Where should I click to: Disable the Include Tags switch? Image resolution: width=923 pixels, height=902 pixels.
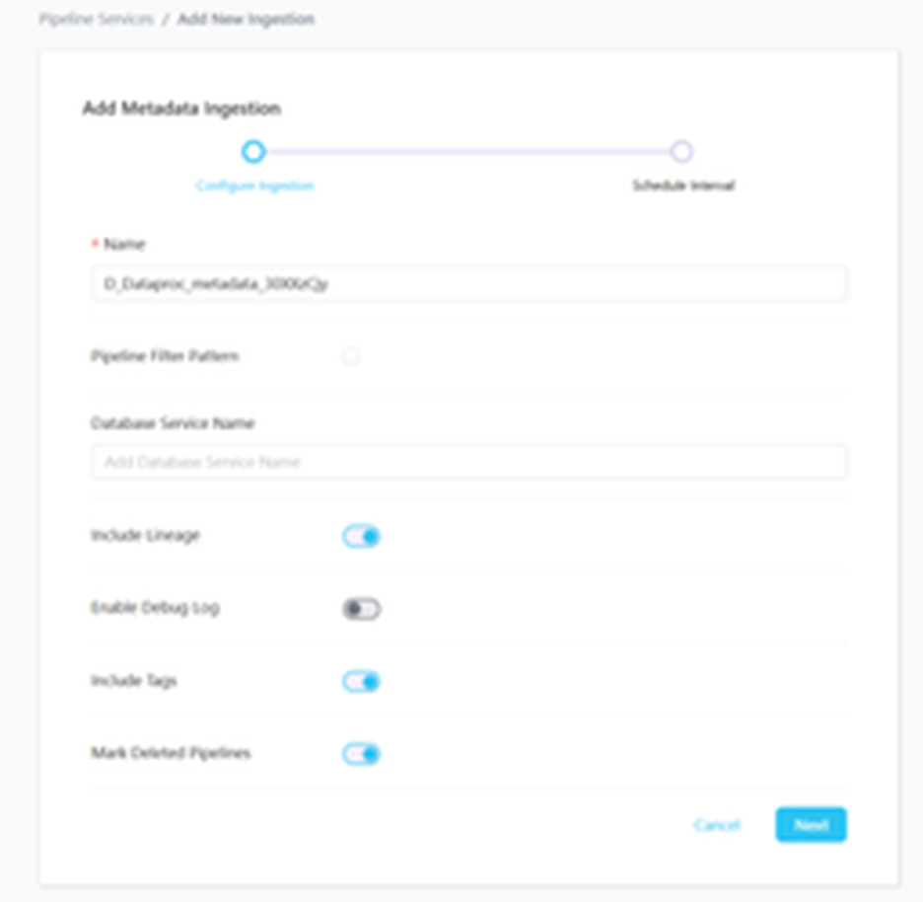coord(361,682)
